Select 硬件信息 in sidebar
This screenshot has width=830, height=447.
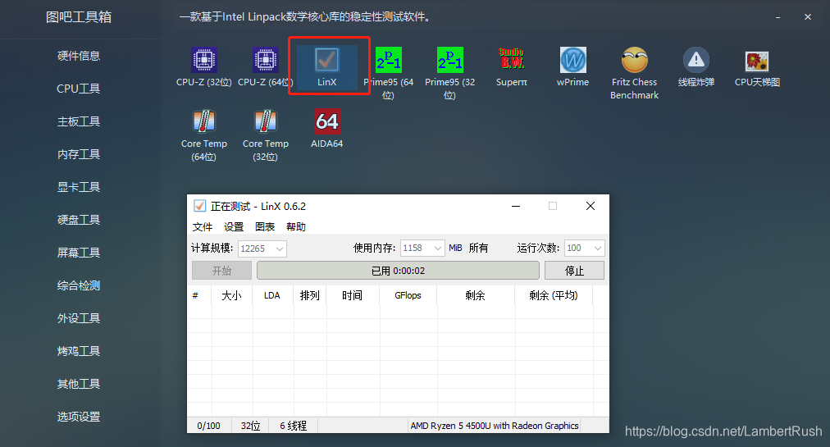pos(79,56)
